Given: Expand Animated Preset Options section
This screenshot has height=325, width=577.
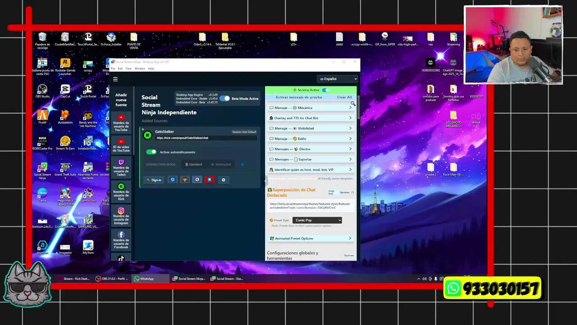Looking at the screenshot, I should point(311,238).
